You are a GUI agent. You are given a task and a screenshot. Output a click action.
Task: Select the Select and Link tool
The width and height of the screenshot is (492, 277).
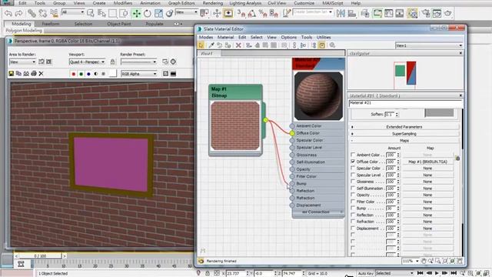point(32,13)
